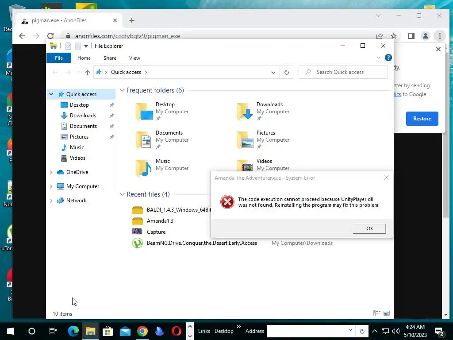Click the Restore button in Chrome

pyautogui.click(x=422, y=119)
